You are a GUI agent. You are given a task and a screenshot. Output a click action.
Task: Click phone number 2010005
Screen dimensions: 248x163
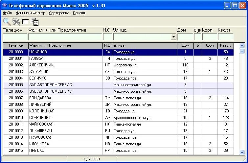pos(16,85)
